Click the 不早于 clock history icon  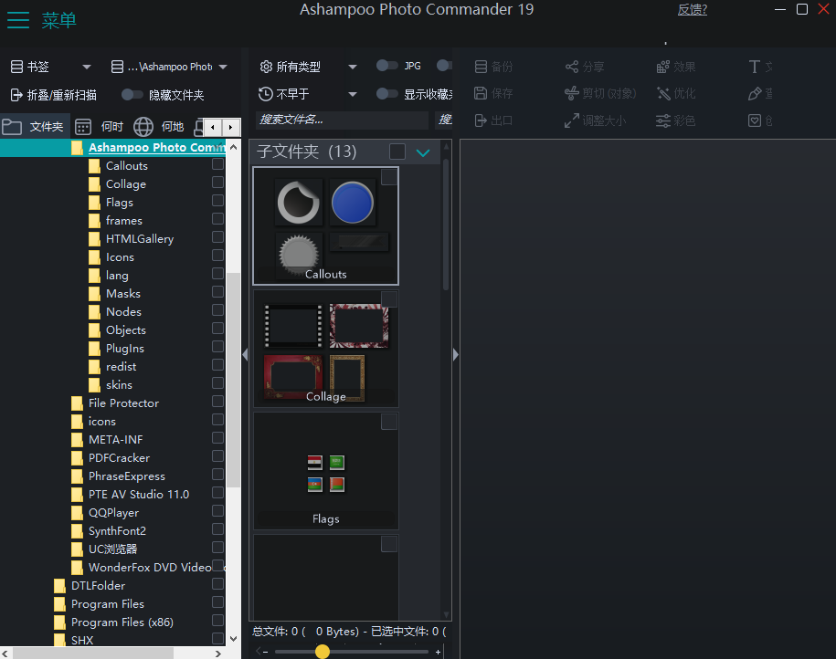[266, 94]
